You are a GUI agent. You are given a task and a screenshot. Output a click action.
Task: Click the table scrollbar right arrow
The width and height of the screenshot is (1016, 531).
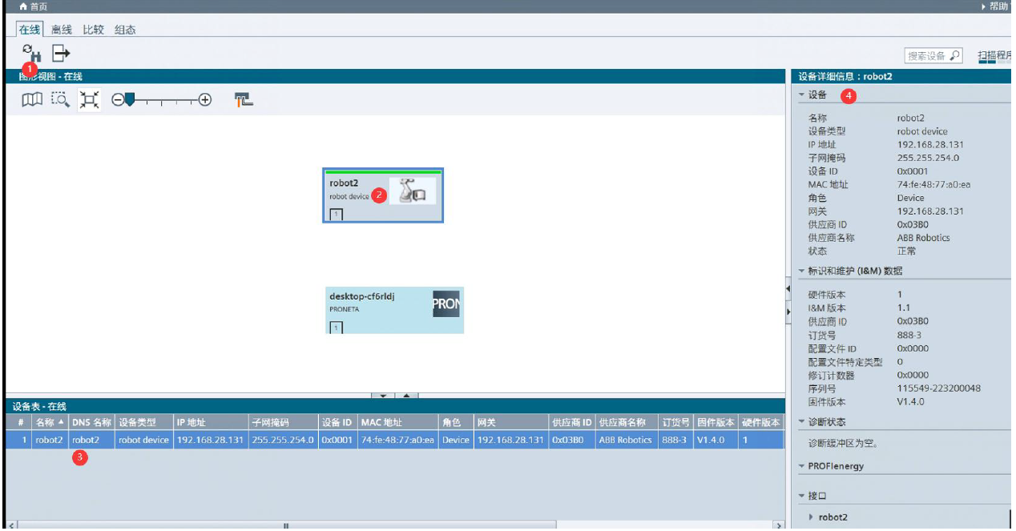point(778,525)
